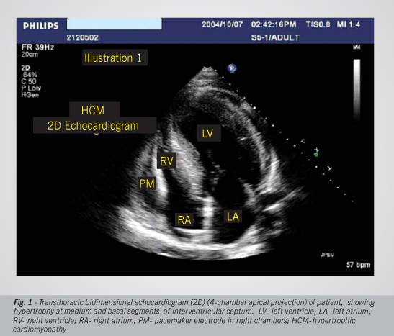Click the RA chamber label

point(184,220)
